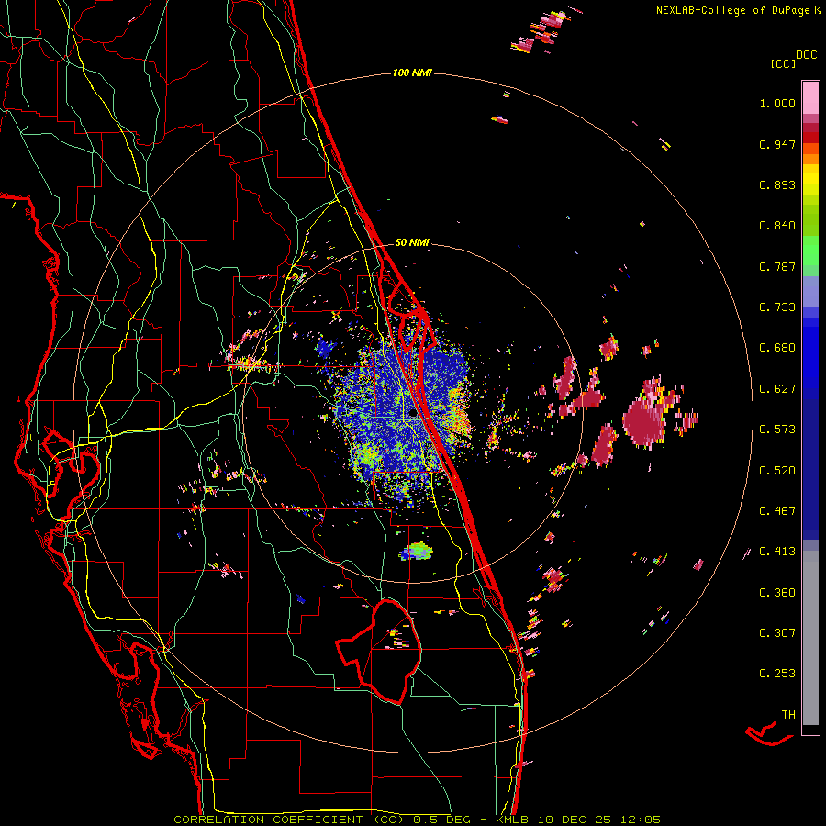The height and width of the screenshot is (826, 826).
Task: Click the NEXLAB-College of DuPage header text
Action: [732, 10]
